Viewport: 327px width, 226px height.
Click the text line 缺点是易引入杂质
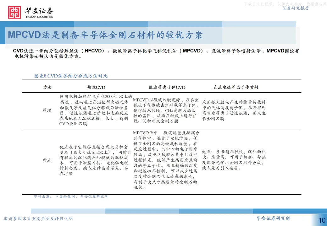point(221,168)
